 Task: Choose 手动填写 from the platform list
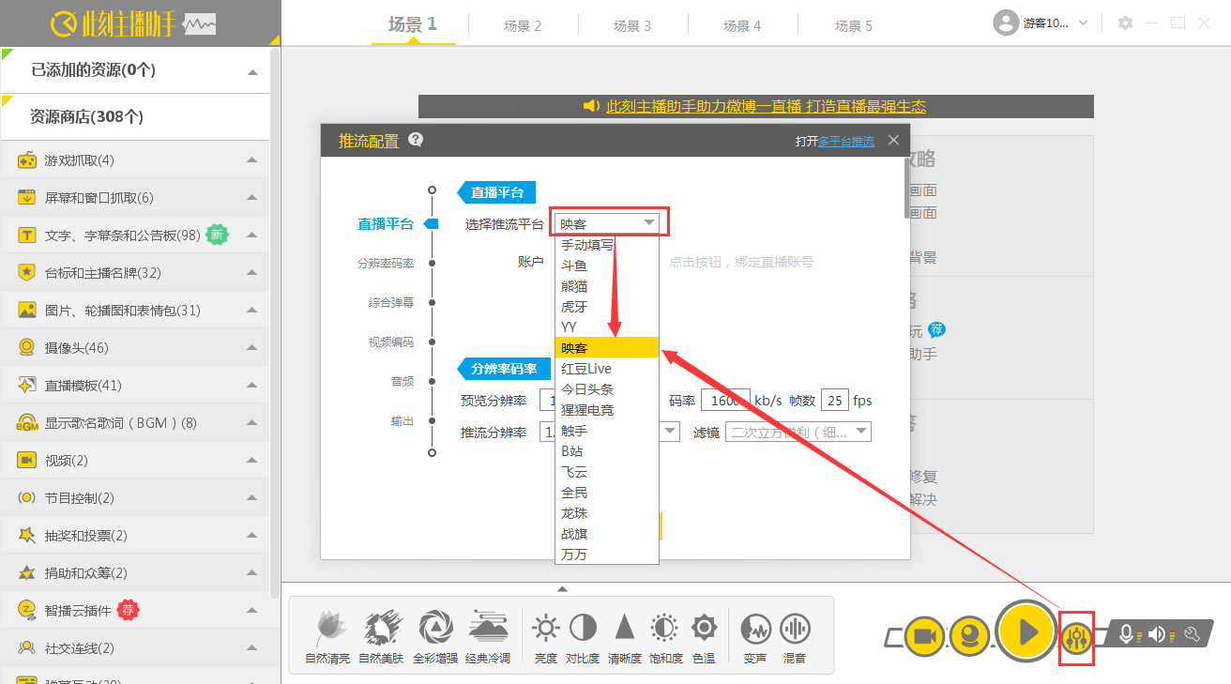click(x=607, y=245)
